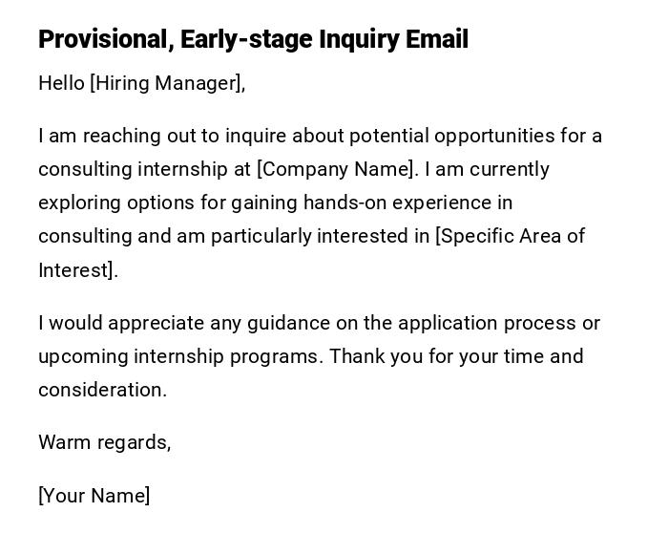Click the word 'consideration.' in last paragraph
The width and height of the screenshot is (668, 555).
(102, 390)
